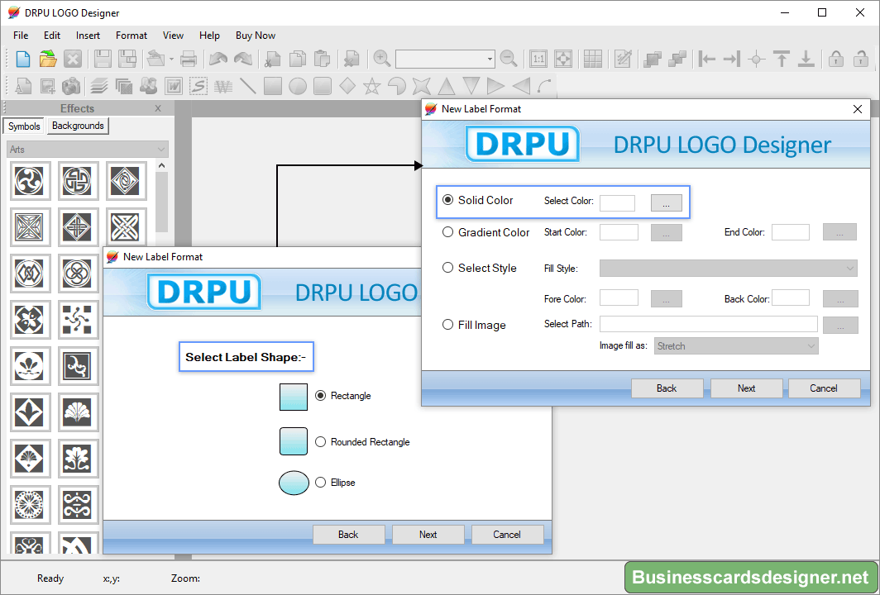
Task: Click Next in the label shape dialog
Action: tap(428, 535)
